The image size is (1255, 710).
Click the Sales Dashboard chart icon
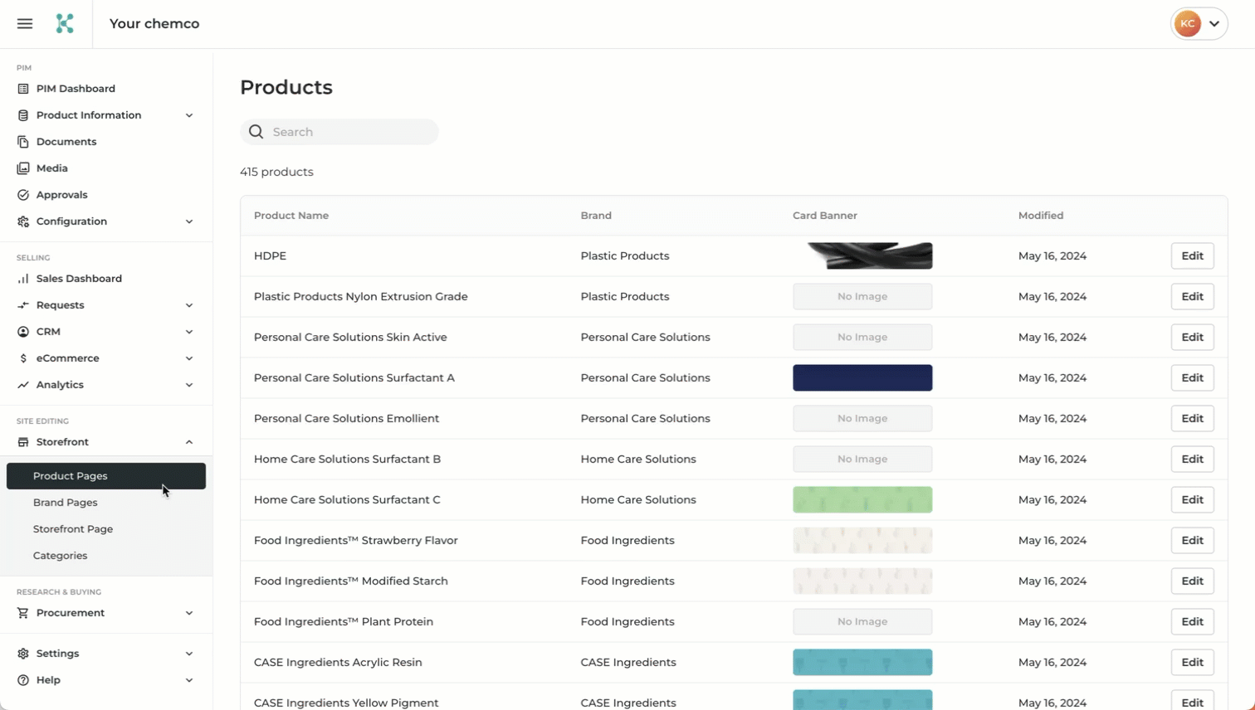point(23,279)
